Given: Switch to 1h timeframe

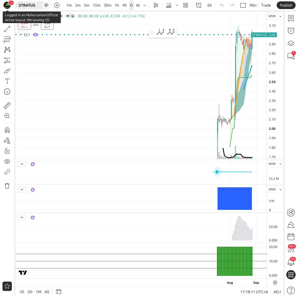Looking at the screenshot, I should (x=117, y=5).
